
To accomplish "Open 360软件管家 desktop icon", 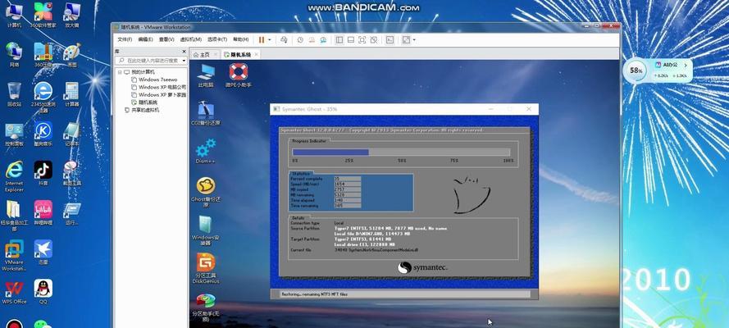I will [43, 16].
